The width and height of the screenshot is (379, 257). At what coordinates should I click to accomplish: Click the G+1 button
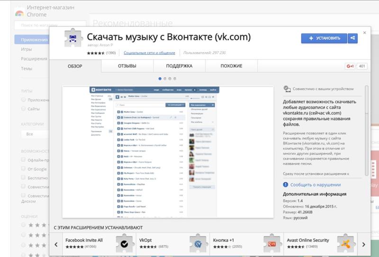[350, 66]
